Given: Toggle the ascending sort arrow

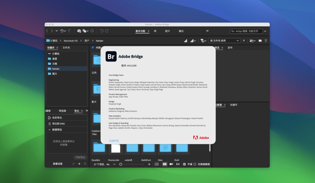Looking at the screenshot, I should (244, 40).
